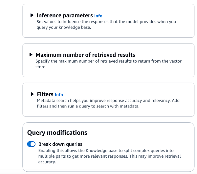
Task: Click blank area right of Query modifications title
Action: pyautogui.click(x=141, y=133)
